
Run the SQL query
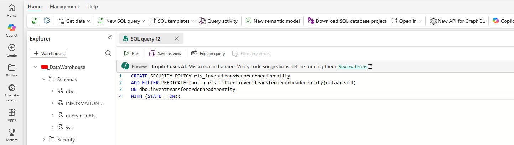point(131,54)
